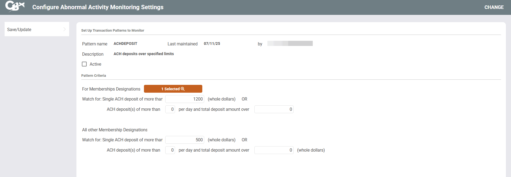Open the 1 Selected memberships designations button
The width and height of the screenshot is (511, 177).
coord(173,89)
